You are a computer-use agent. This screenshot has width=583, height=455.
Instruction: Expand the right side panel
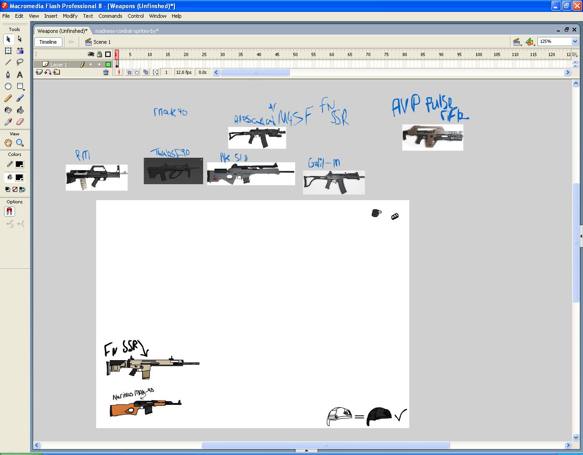581,237
